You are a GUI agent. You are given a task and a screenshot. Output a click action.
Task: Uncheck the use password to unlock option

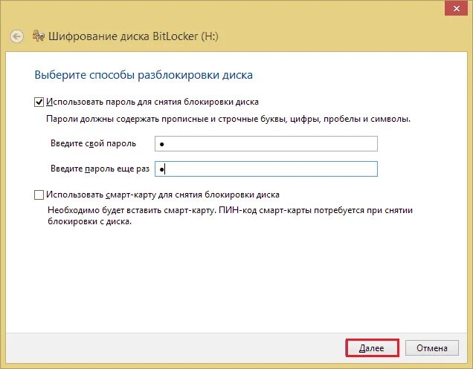pos(39,102)
